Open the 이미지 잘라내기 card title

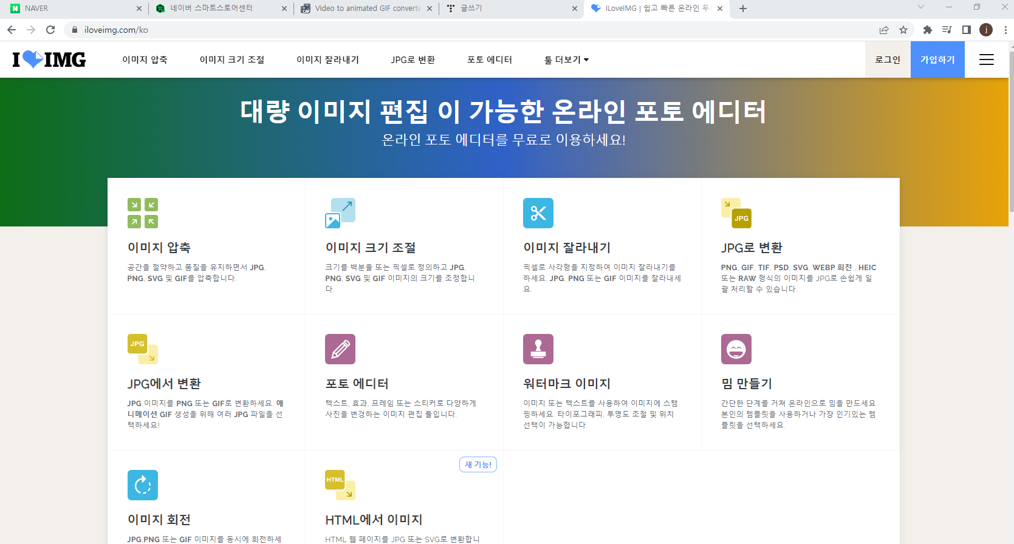(567, 248)
